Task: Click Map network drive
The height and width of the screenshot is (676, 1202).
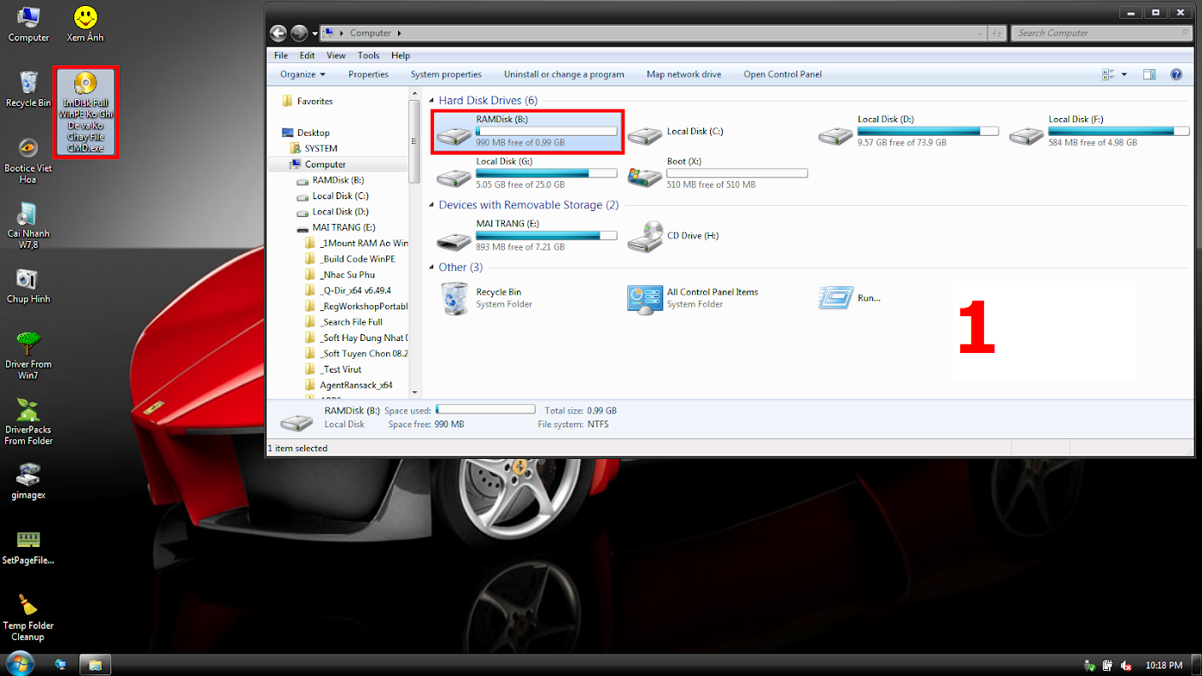Action: click(684, 74)
